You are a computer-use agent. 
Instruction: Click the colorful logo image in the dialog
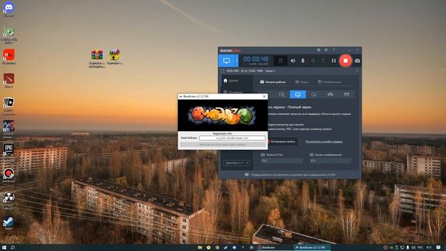pyautogui.click(x=222, y=115)
